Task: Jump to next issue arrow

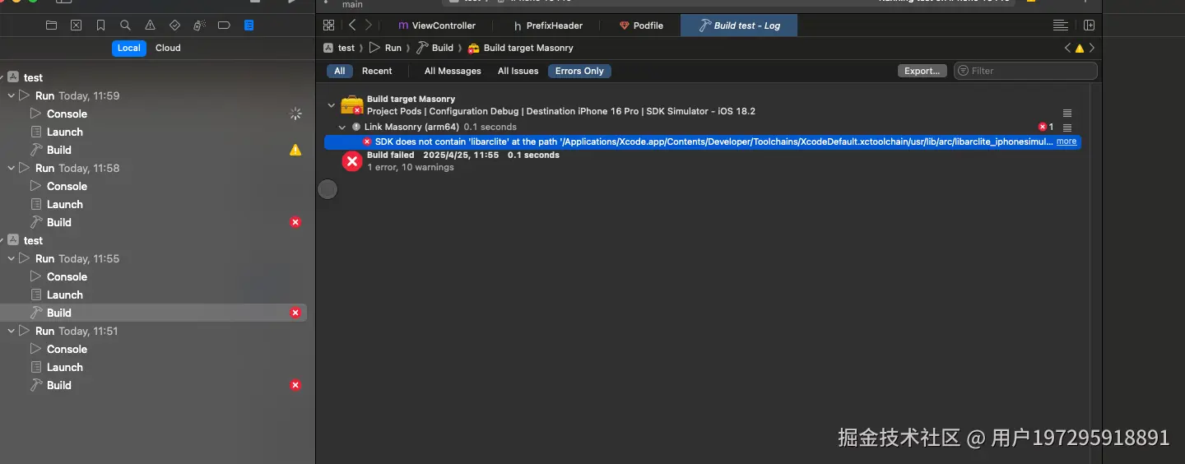Action: click(1092, 48)
